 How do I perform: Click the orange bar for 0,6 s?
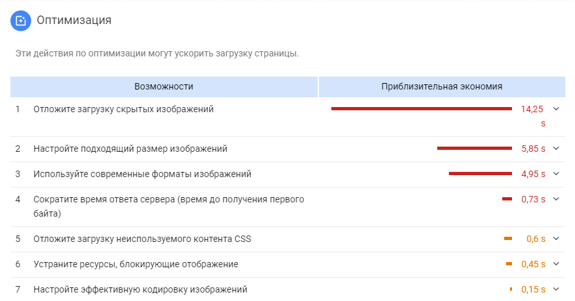coord(507,239)
